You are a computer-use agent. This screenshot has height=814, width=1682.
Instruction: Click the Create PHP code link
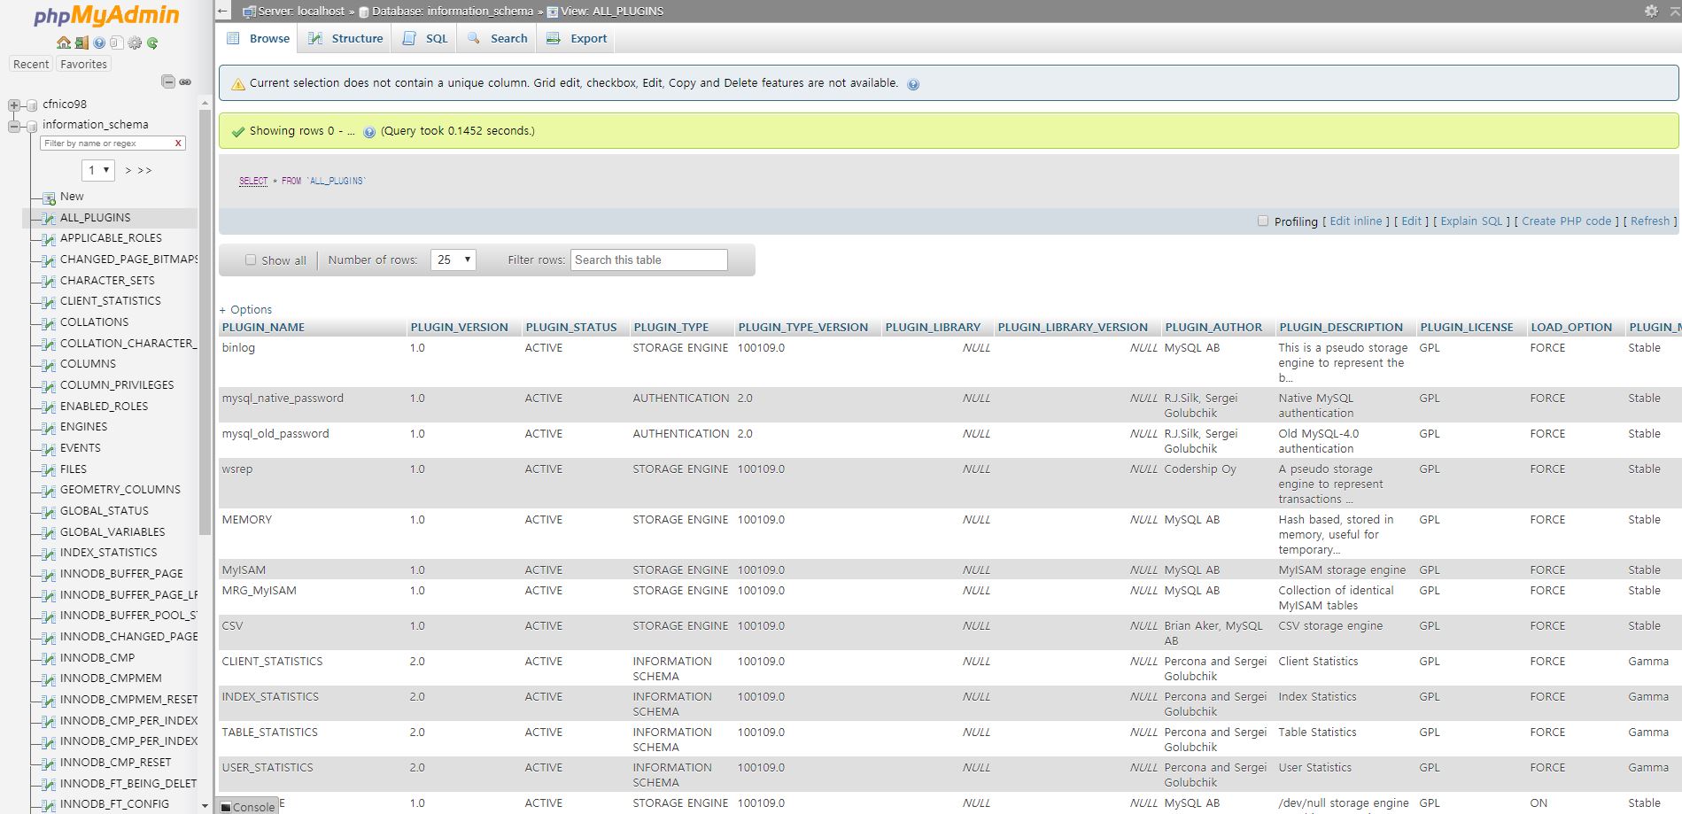pyautogui.click(x=1566, y=221)
